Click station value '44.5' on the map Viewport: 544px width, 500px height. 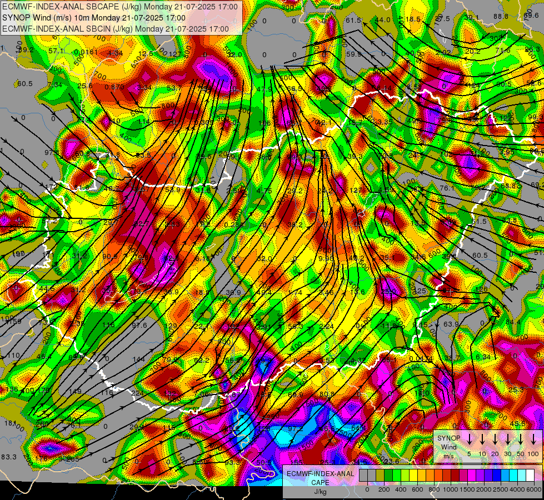tap(47, 289)
